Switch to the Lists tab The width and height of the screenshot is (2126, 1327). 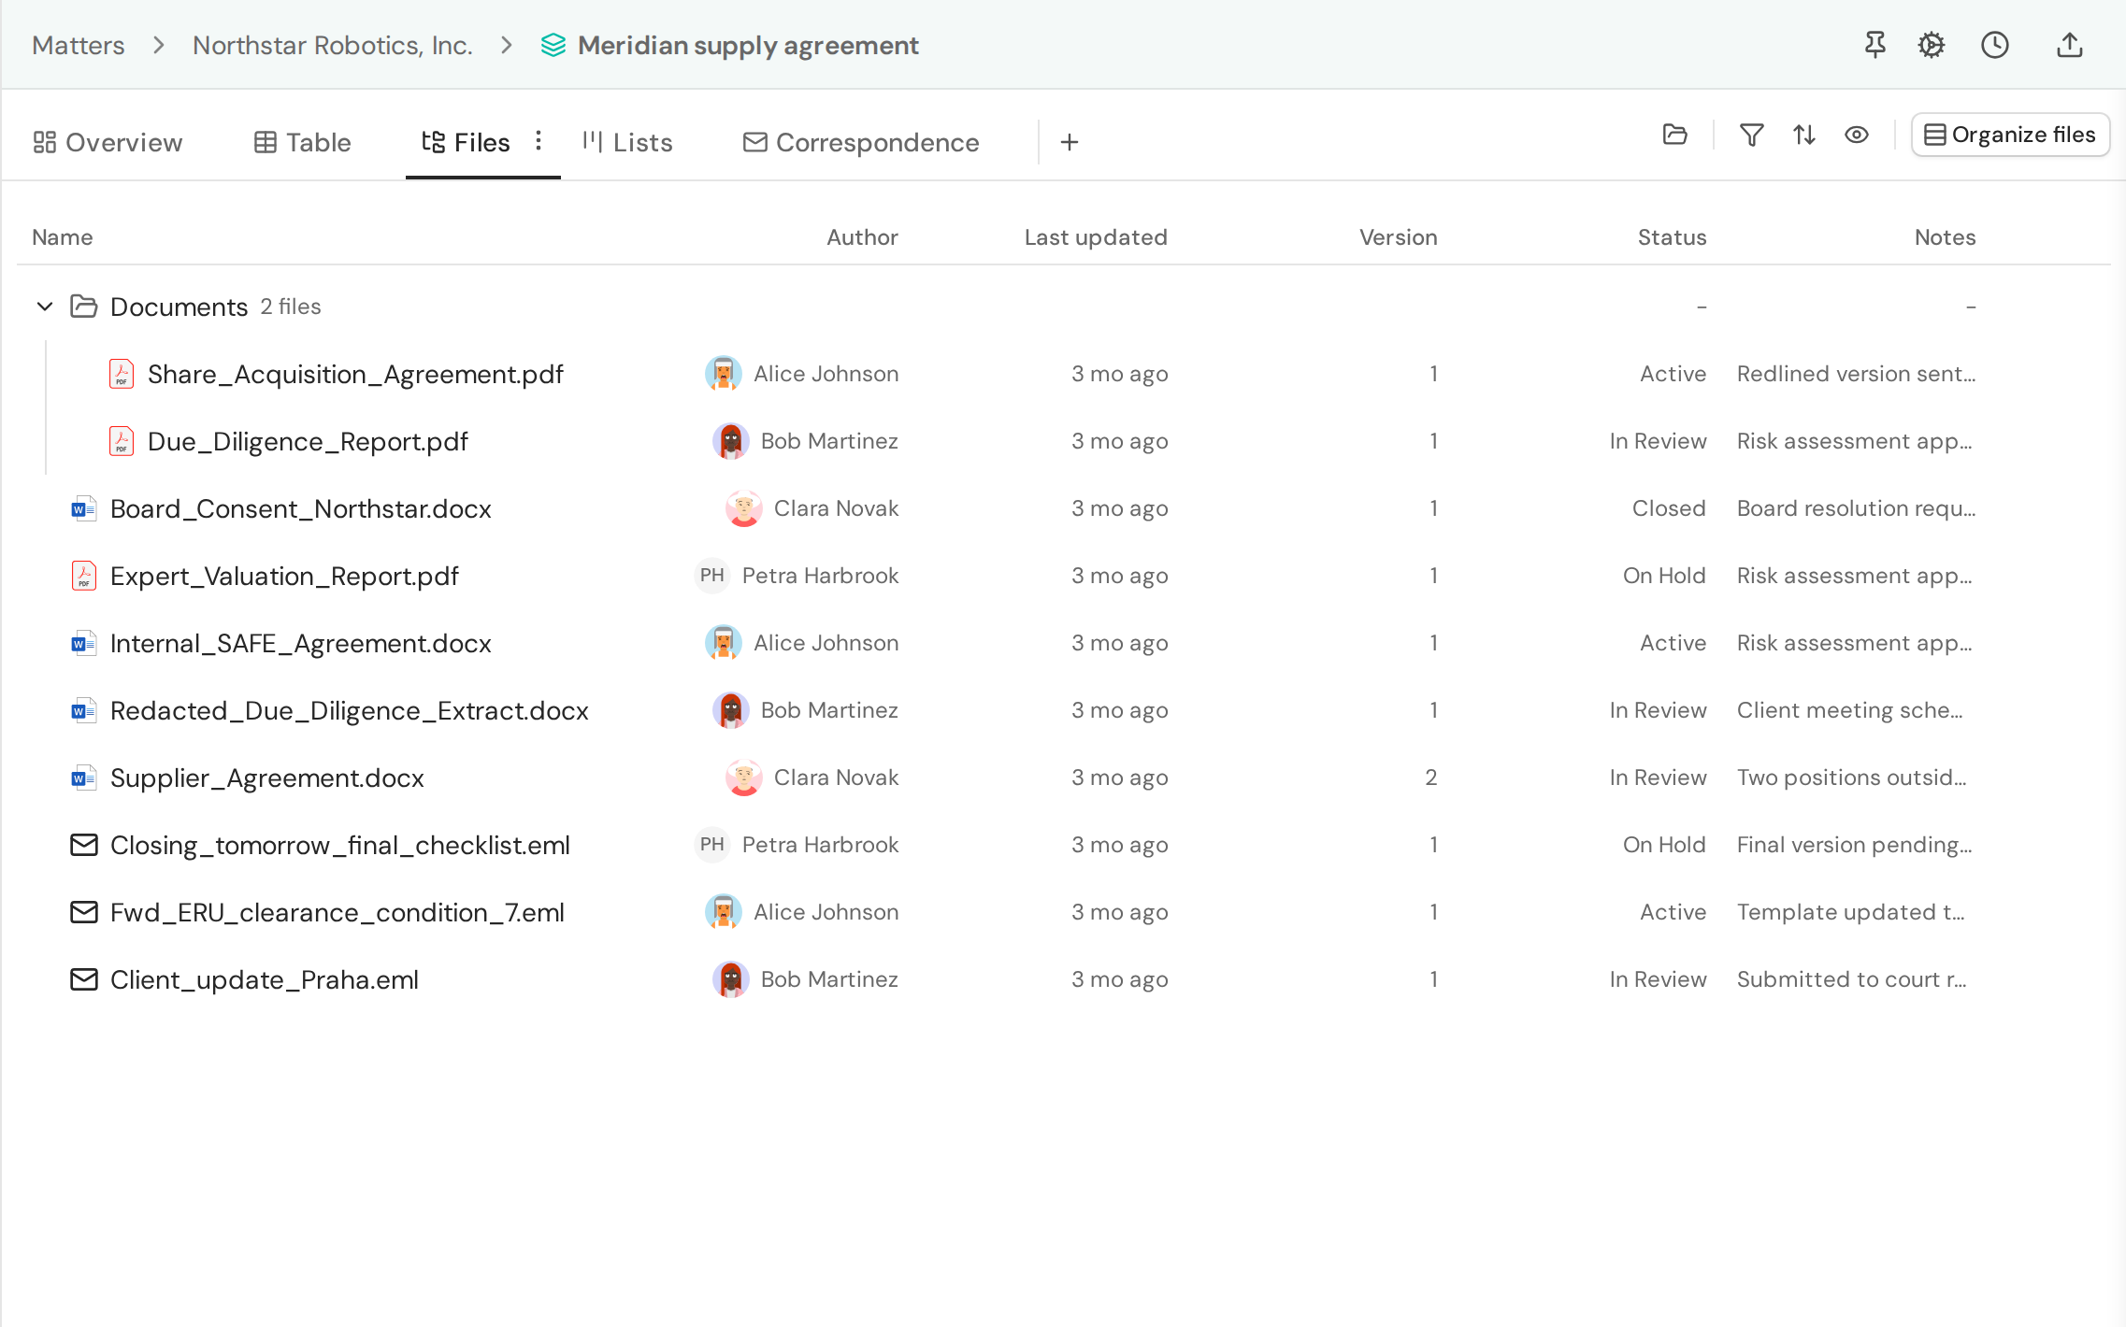click(627, 142)
